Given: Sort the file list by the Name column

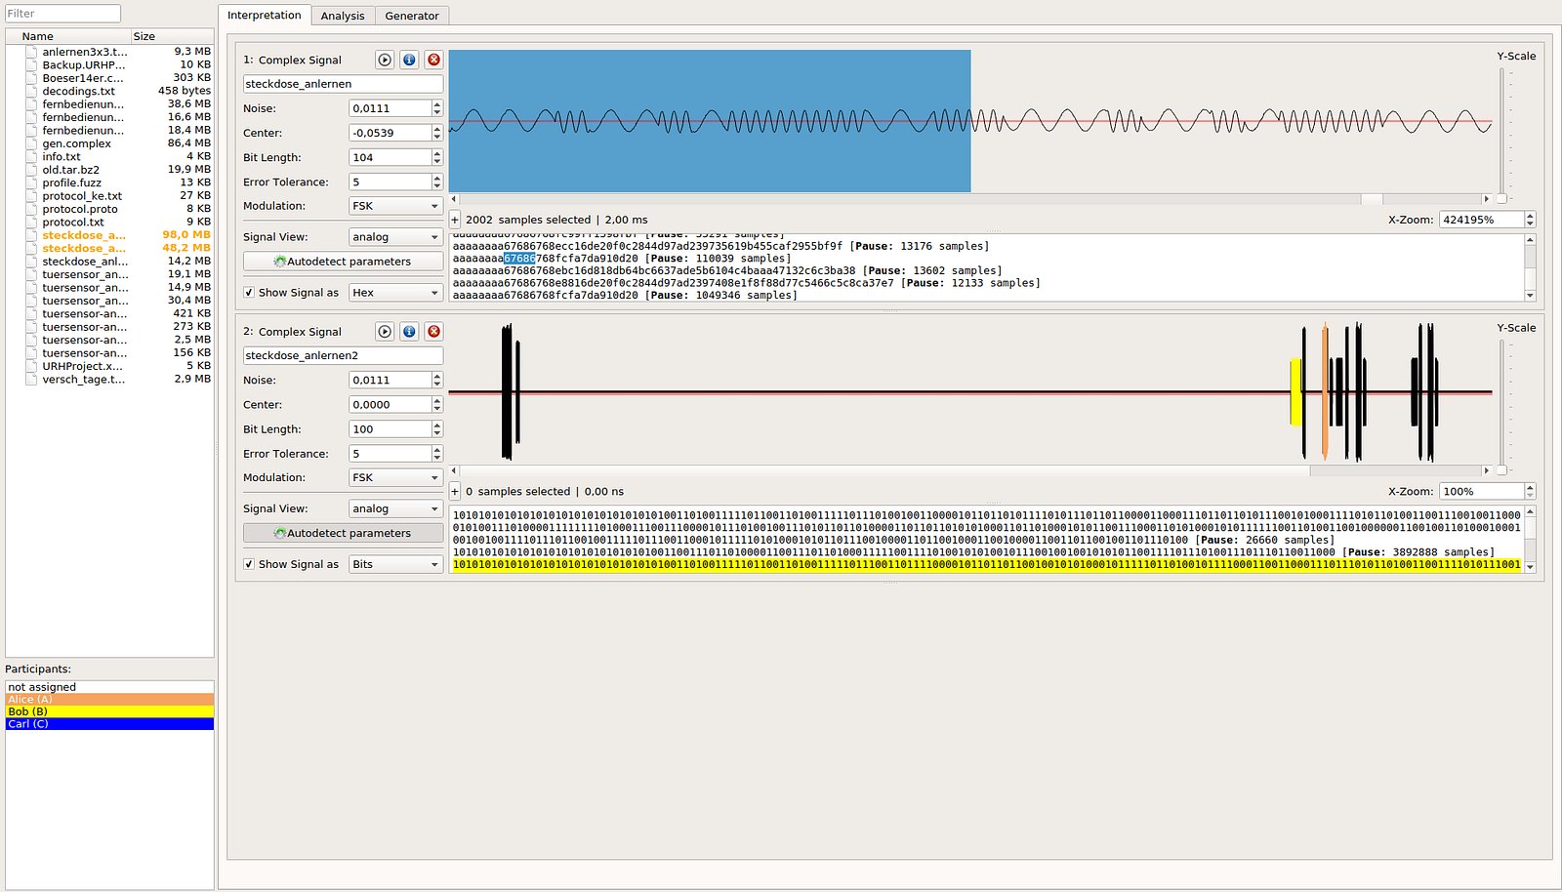Looking at the screenshot, I should tap(68, 36).
